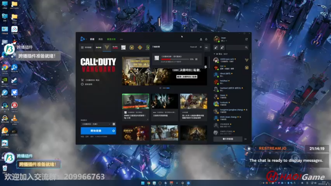Open download manager settings gear
Screen dimensions: 331x186
[201, 47]
